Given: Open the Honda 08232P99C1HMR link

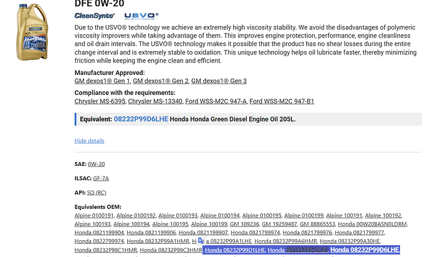Looking at the screenshot, I should (105, 250).
